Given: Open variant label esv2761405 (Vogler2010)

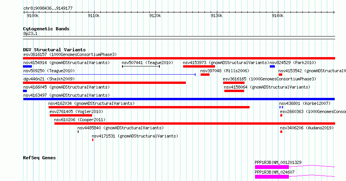Looking at the screenshot, I should [x=76, y=111].
